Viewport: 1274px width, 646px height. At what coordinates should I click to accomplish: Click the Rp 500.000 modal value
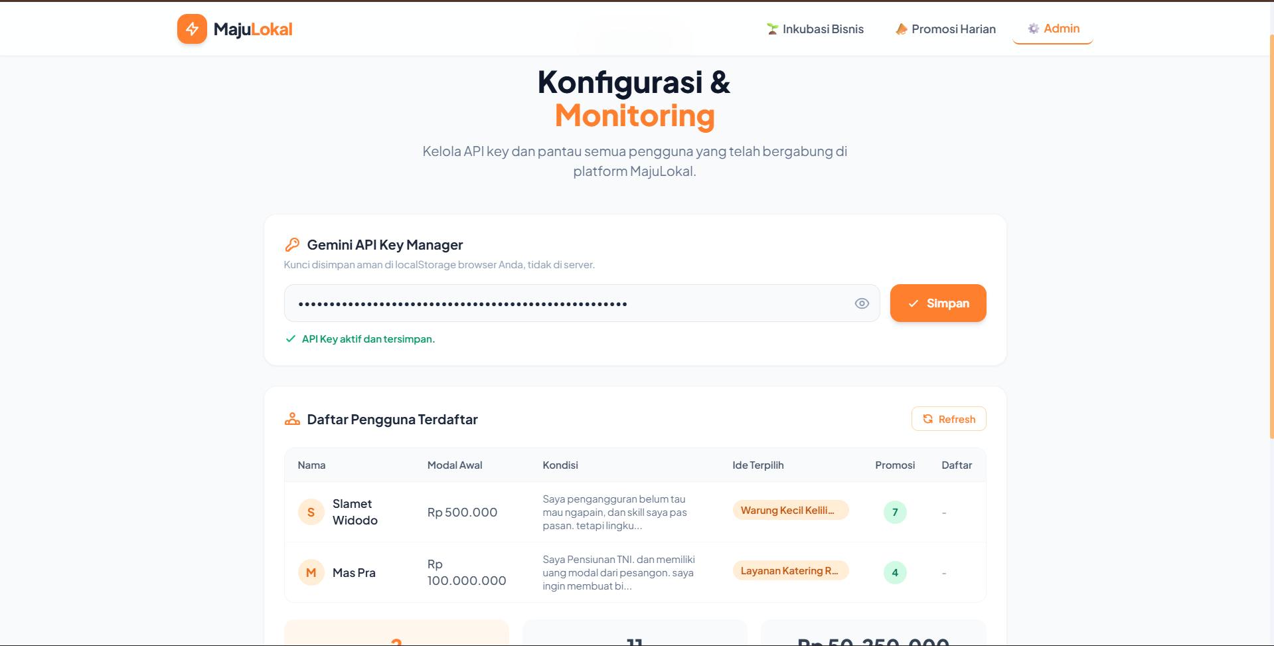(462, 513)
